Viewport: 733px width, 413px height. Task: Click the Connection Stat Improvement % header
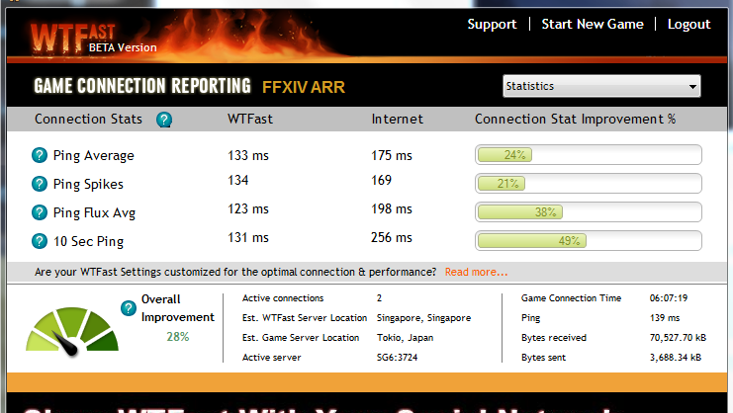point(575,119)
